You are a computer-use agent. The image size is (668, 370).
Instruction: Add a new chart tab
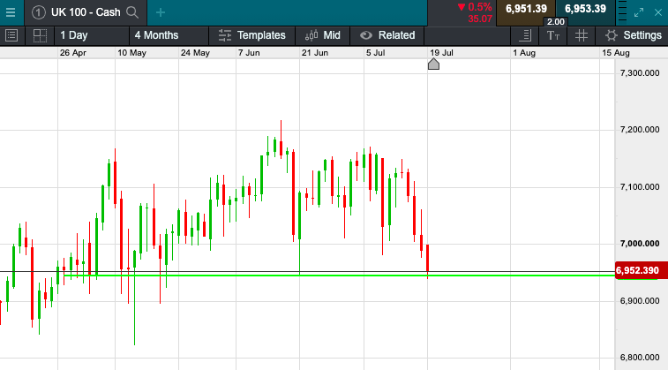coord(160,12)
